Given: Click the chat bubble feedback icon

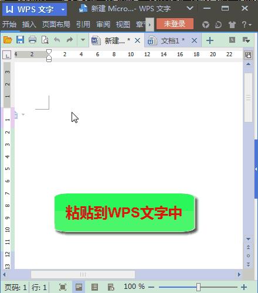Looking at the screenshot, I should (218, 25).
